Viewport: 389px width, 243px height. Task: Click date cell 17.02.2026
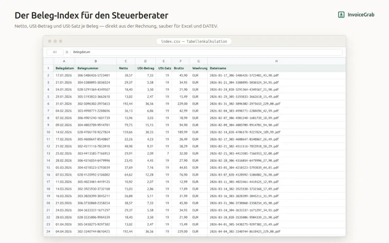pyautogui.click(x=64, y=139)
